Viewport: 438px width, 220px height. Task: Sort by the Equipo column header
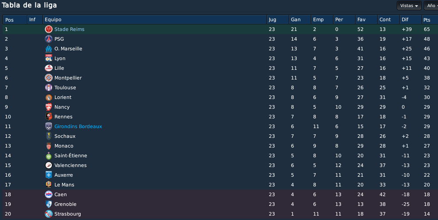pyautogui.click(x=155, y=19)
